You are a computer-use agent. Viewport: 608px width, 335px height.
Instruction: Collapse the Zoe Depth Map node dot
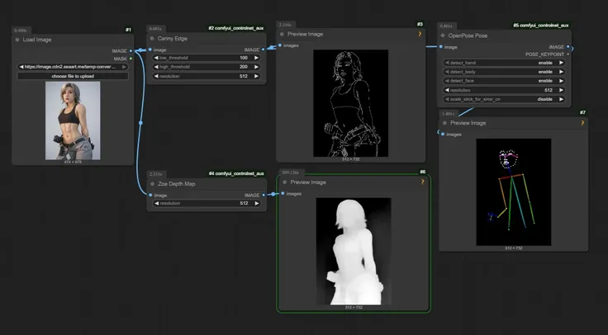point(152,184)
